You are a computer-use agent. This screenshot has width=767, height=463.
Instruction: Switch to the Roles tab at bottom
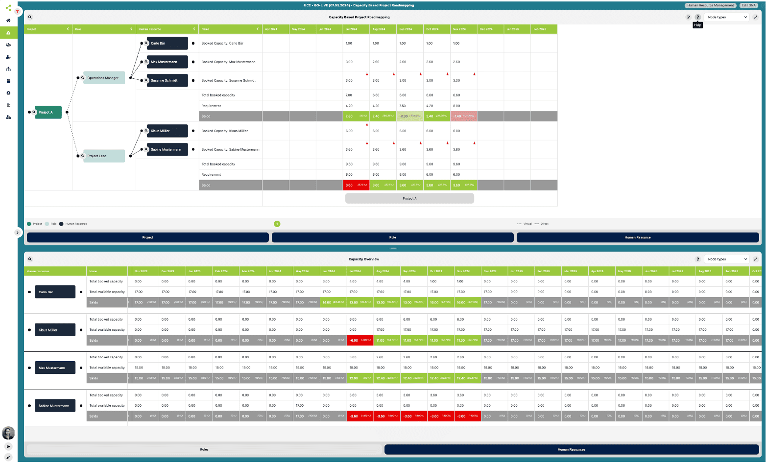point(204,449)
